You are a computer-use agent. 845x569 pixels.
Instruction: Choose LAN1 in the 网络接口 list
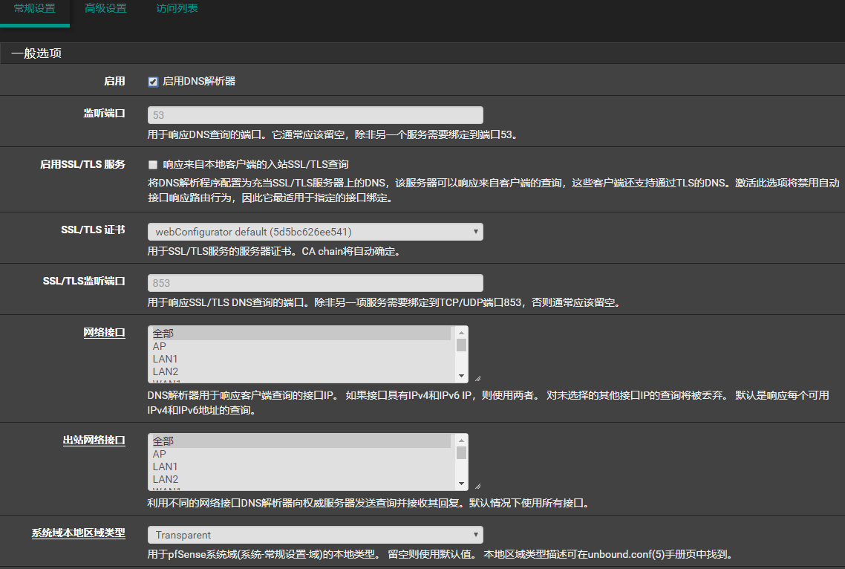(301, 359)
